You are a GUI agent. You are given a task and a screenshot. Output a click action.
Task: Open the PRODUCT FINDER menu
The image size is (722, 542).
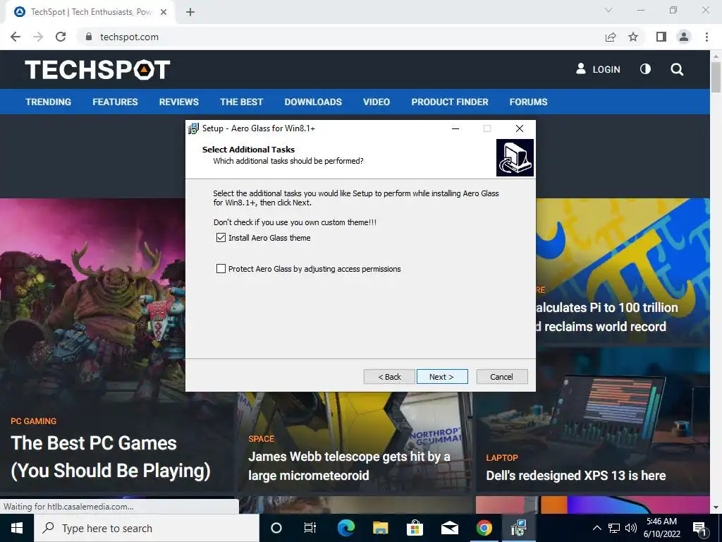pos(450,102)
